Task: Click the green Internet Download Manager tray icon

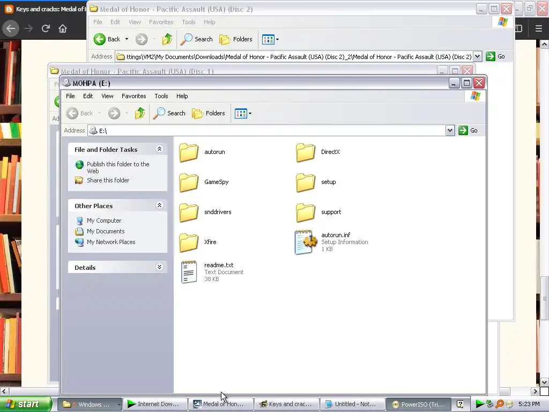Action: tap(480, 404)
